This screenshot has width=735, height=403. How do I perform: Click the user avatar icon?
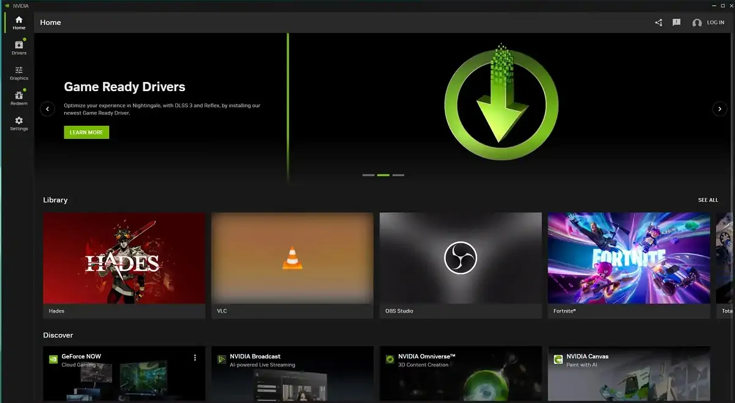(697, 23)
